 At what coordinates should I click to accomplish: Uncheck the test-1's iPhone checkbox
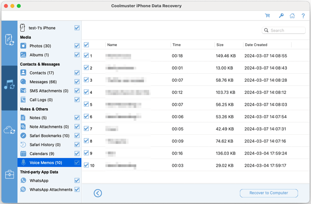tap(77, 28)
